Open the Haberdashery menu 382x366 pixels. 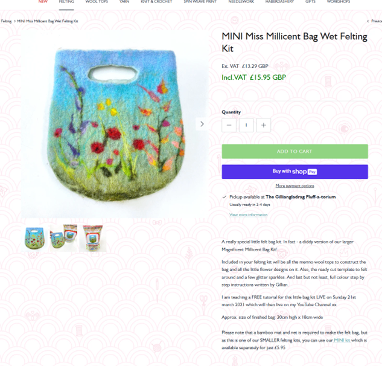(x=279, y=2)
